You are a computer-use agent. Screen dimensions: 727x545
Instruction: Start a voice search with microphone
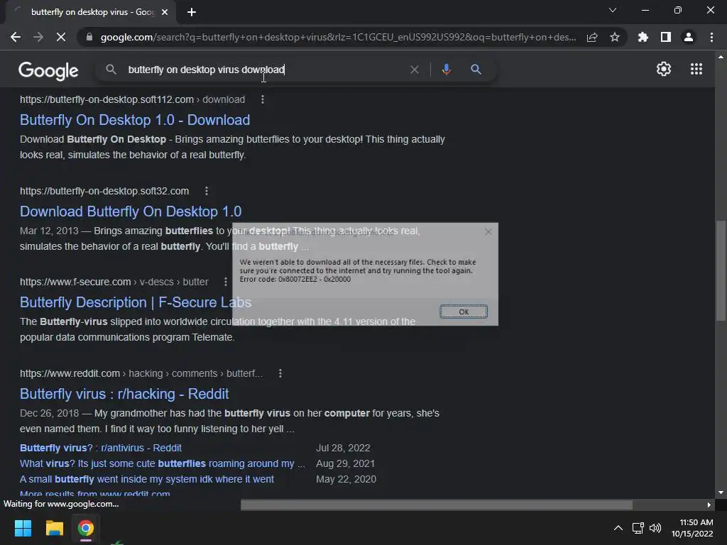click(x=446, y=70)
